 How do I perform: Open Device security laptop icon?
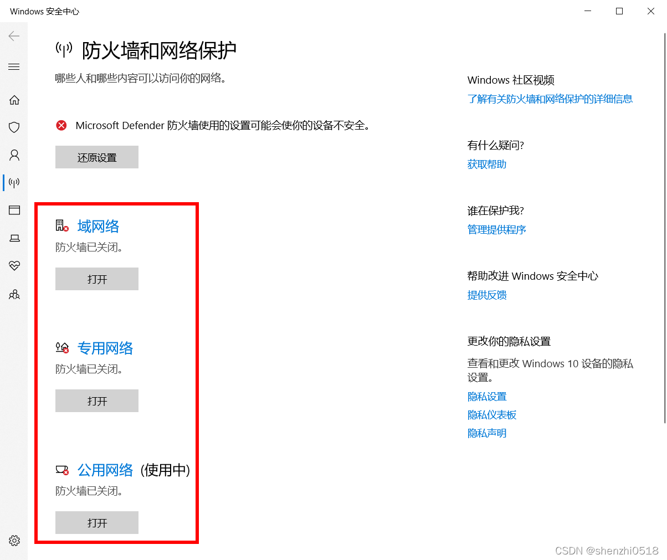pos(14,238)
